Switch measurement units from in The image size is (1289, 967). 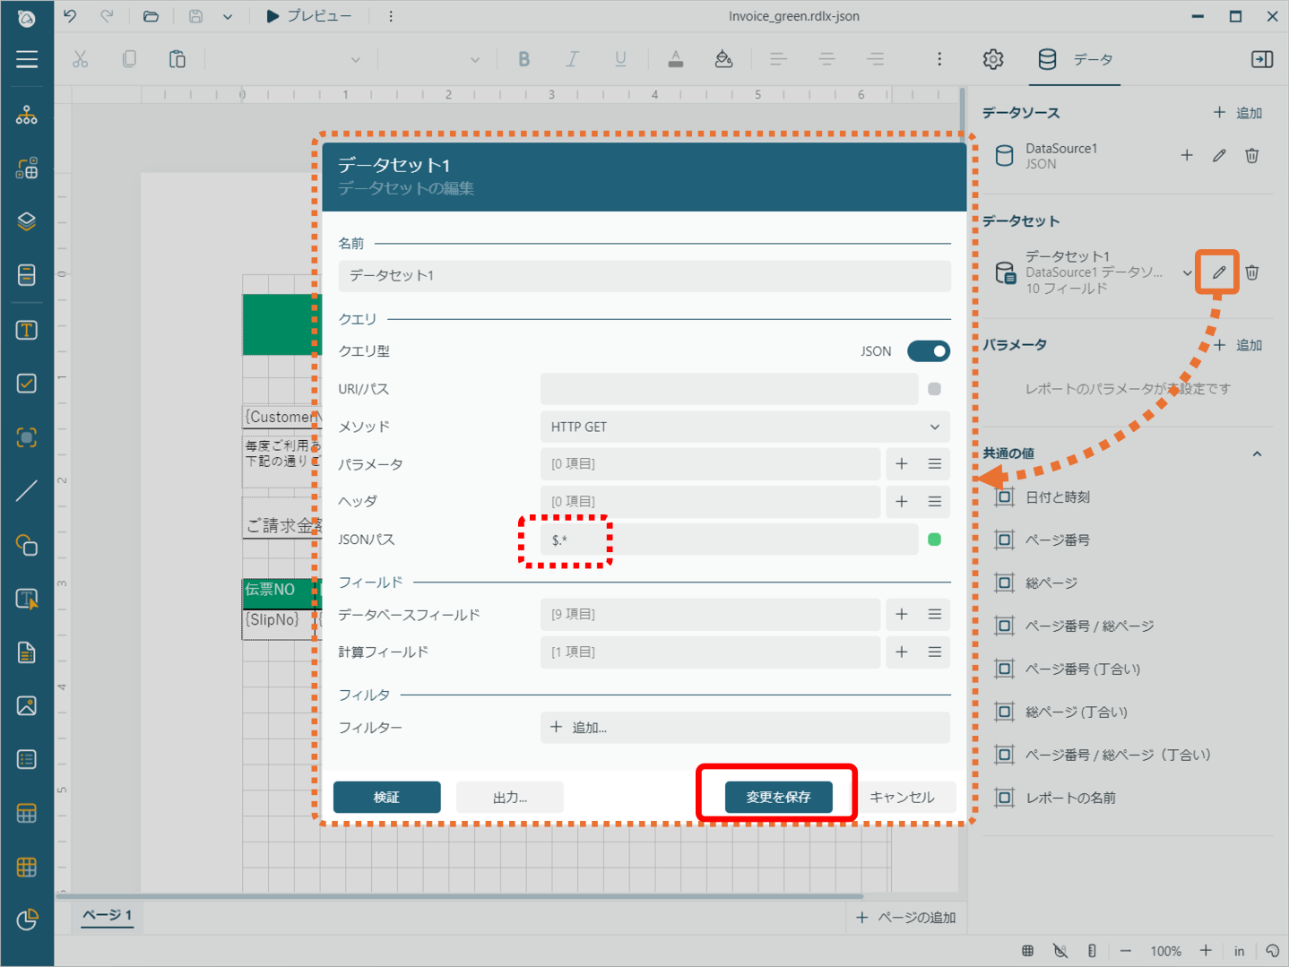click(x=1240, y=951)
